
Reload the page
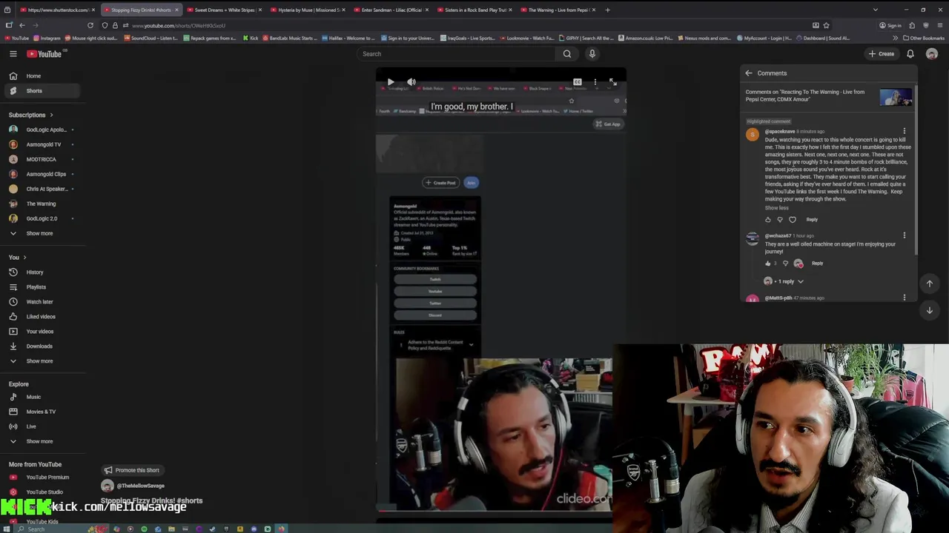pyautogui.click(x=90, y=25)
